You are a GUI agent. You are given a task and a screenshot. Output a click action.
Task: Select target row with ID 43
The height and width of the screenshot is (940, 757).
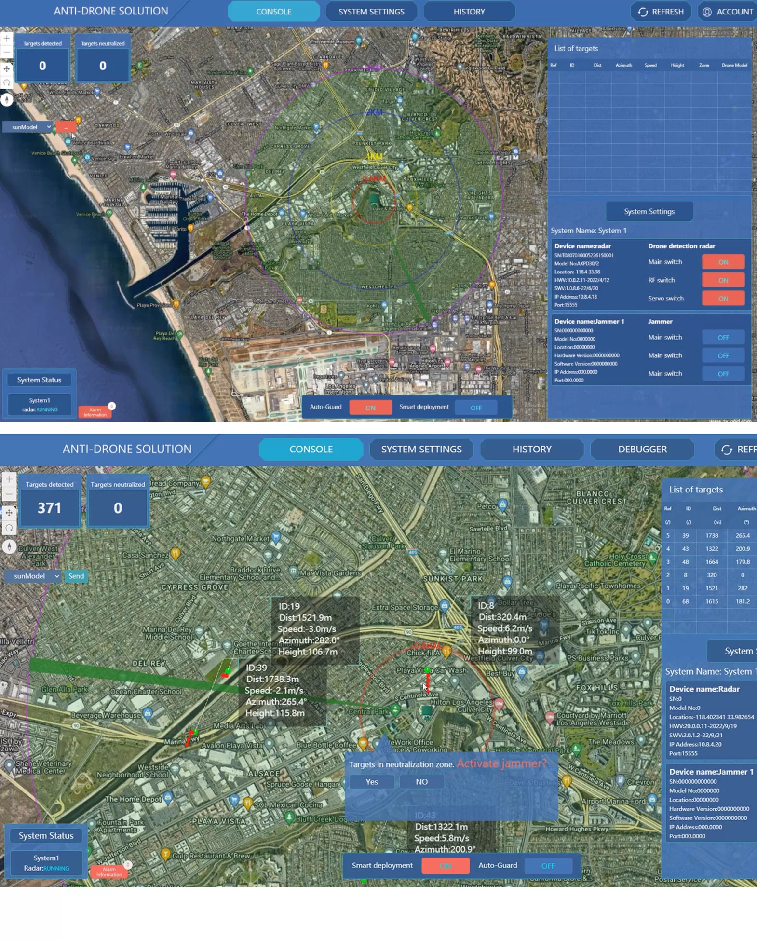click(709, 549)
